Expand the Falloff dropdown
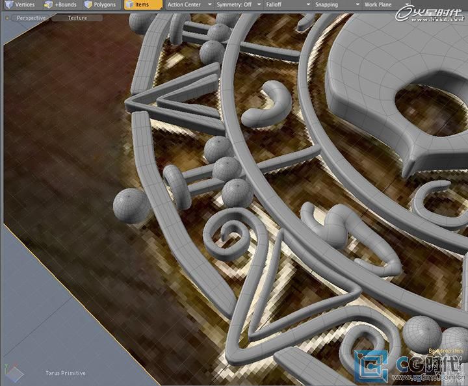The image size is (468, 386). pyautogui.click(x=288, y=5)
